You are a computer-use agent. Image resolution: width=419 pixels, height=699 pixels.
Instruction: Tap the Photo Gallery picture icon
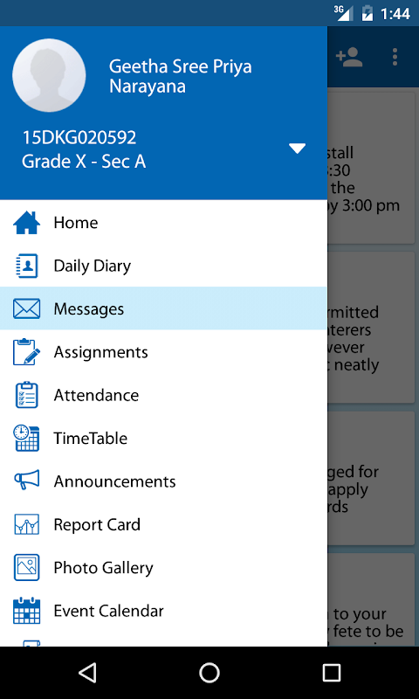pos(27,567)
